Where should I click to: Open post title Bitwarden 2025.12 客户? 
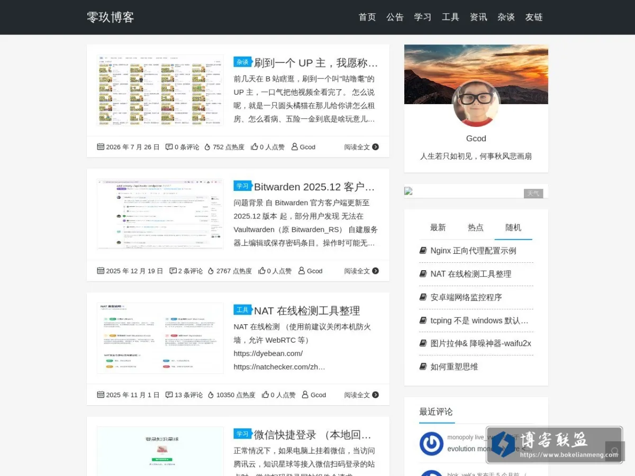[x=314, y=187]
